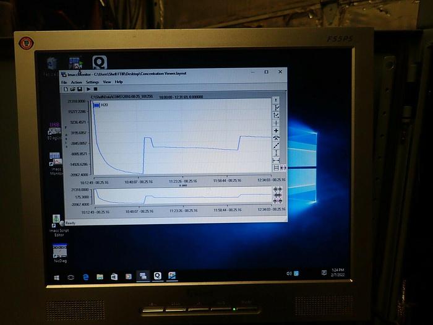Click the H2O legend label
The image size is (433, 325).
tap(105, 105)
